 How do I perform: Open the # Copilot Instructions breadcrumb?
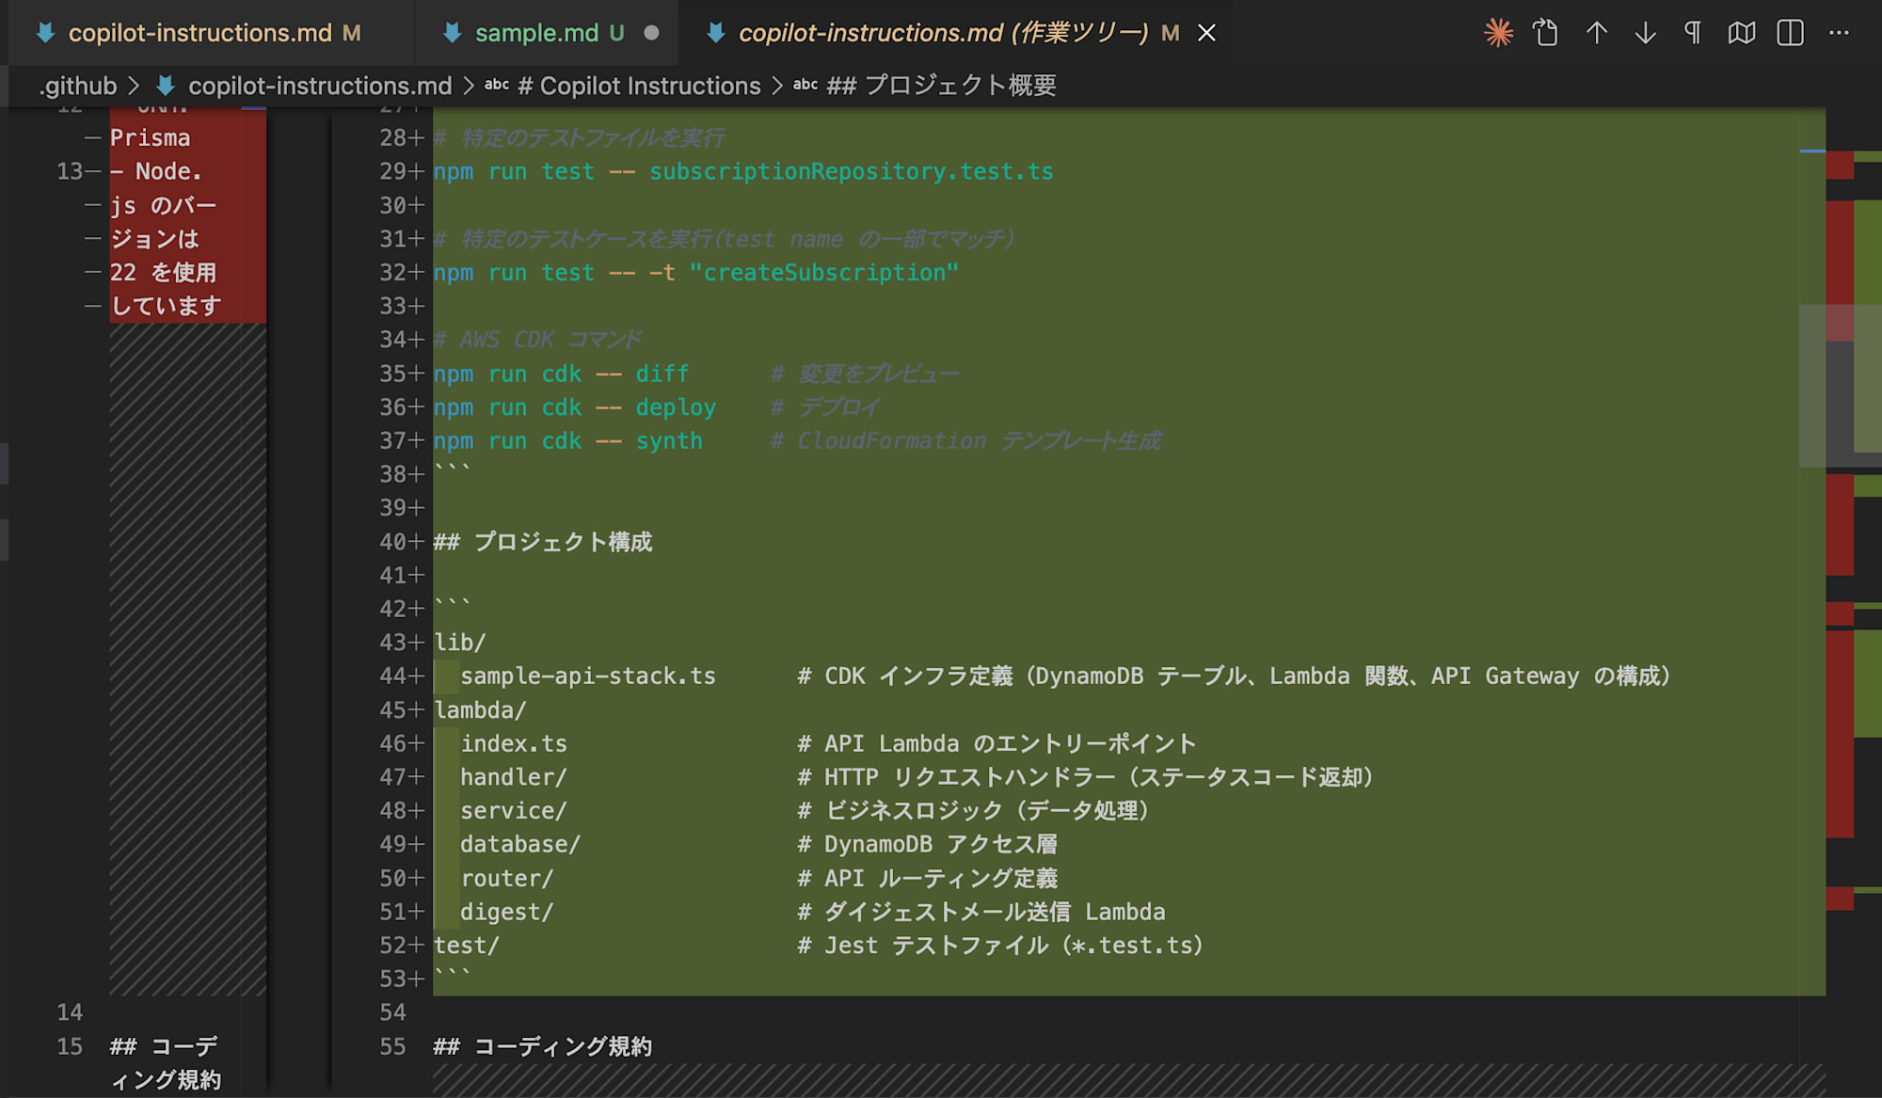pos(639,86)
